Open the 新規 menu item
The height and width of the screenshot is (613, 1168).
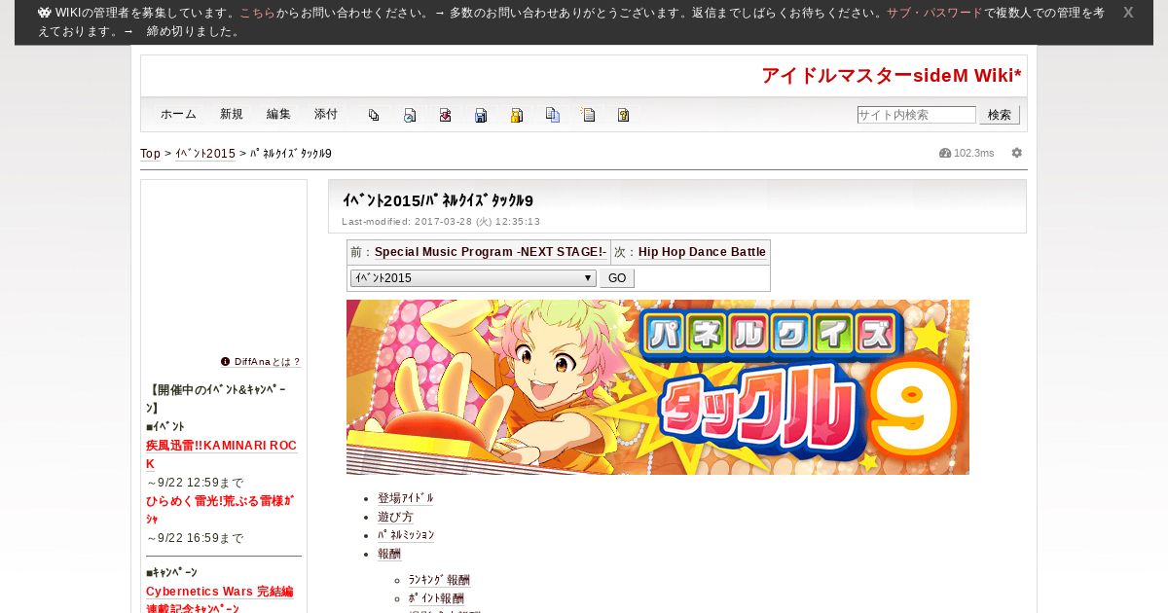(232, 114)
